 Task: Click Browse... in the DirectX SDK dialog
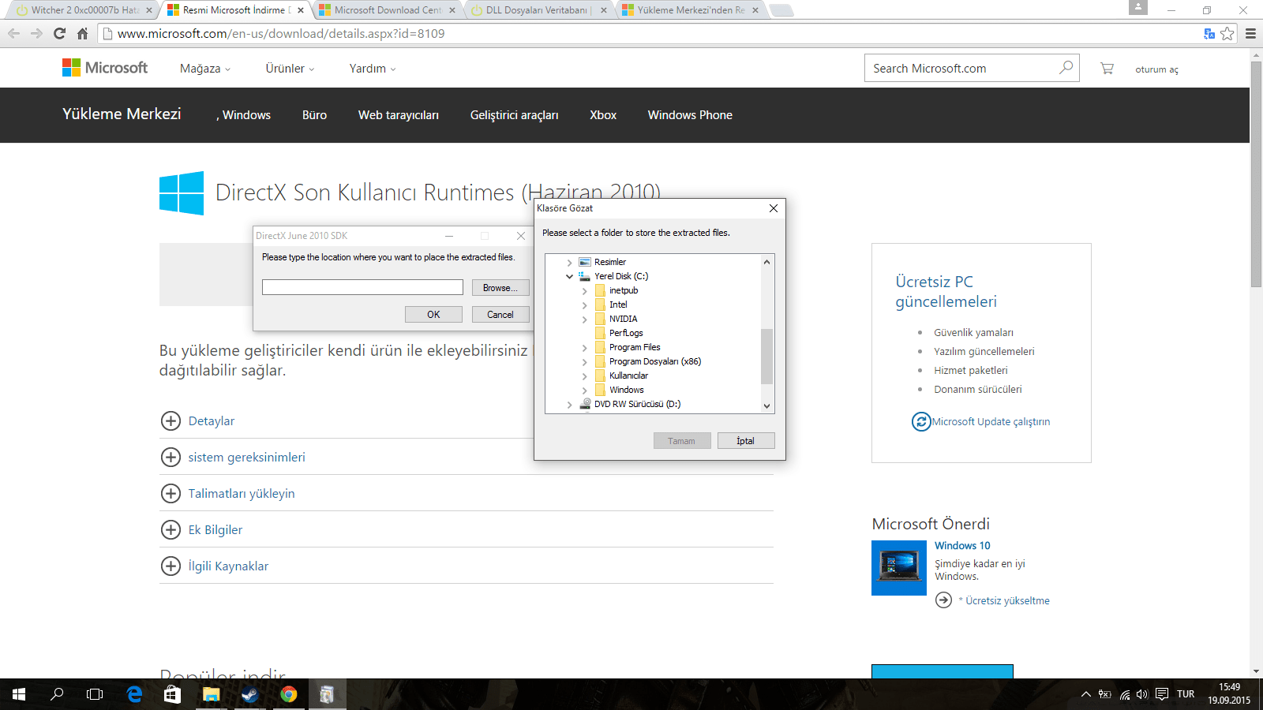click(x=500, y=288)
